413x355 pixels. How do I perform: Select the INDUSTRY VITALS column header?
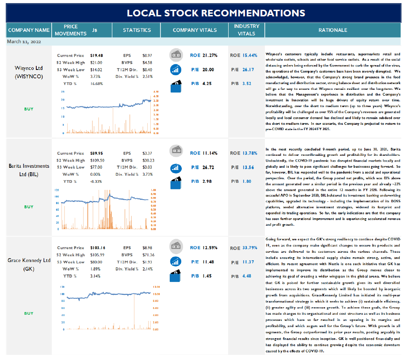246,30
